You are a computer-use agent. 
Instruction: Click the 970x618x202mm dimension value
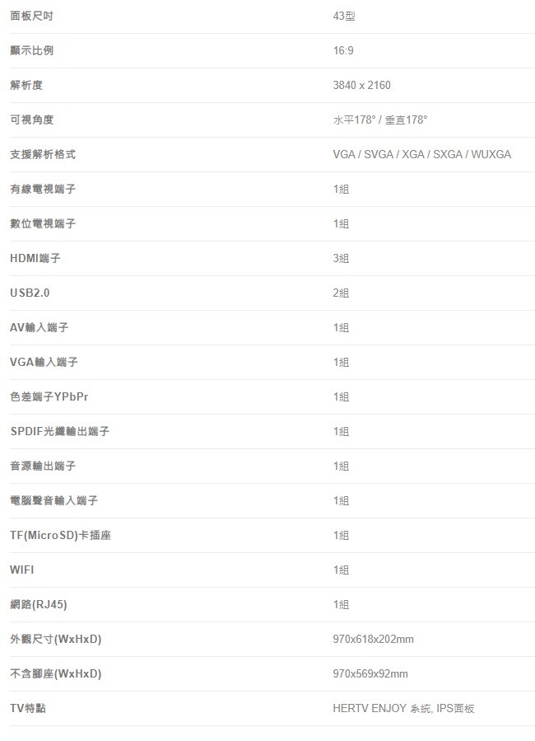(373, 639)
